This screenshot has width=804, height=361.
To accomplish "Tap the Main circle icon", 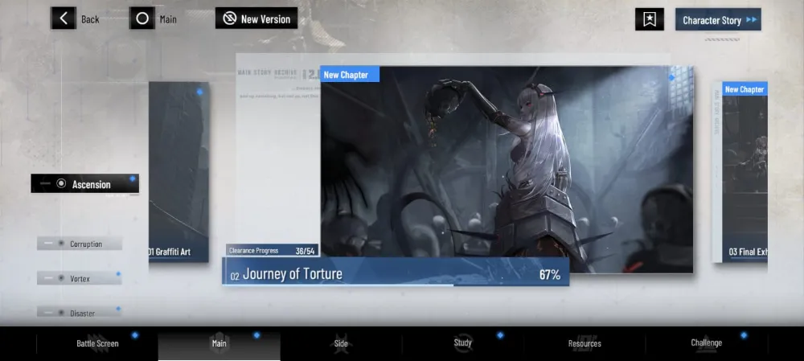I will click(x=142, y=18).
